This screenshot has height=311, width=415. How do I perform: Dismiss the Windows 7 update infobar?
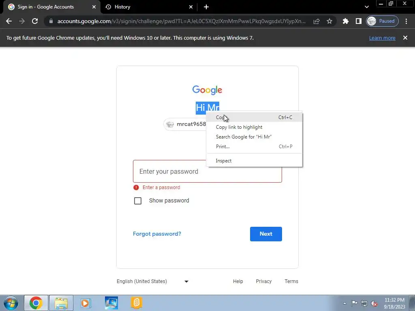point(405,38)
